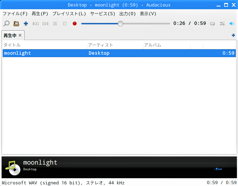238x186 pixels.
Task: Click the blue spectrum visualizer
Action: point(218,169)
